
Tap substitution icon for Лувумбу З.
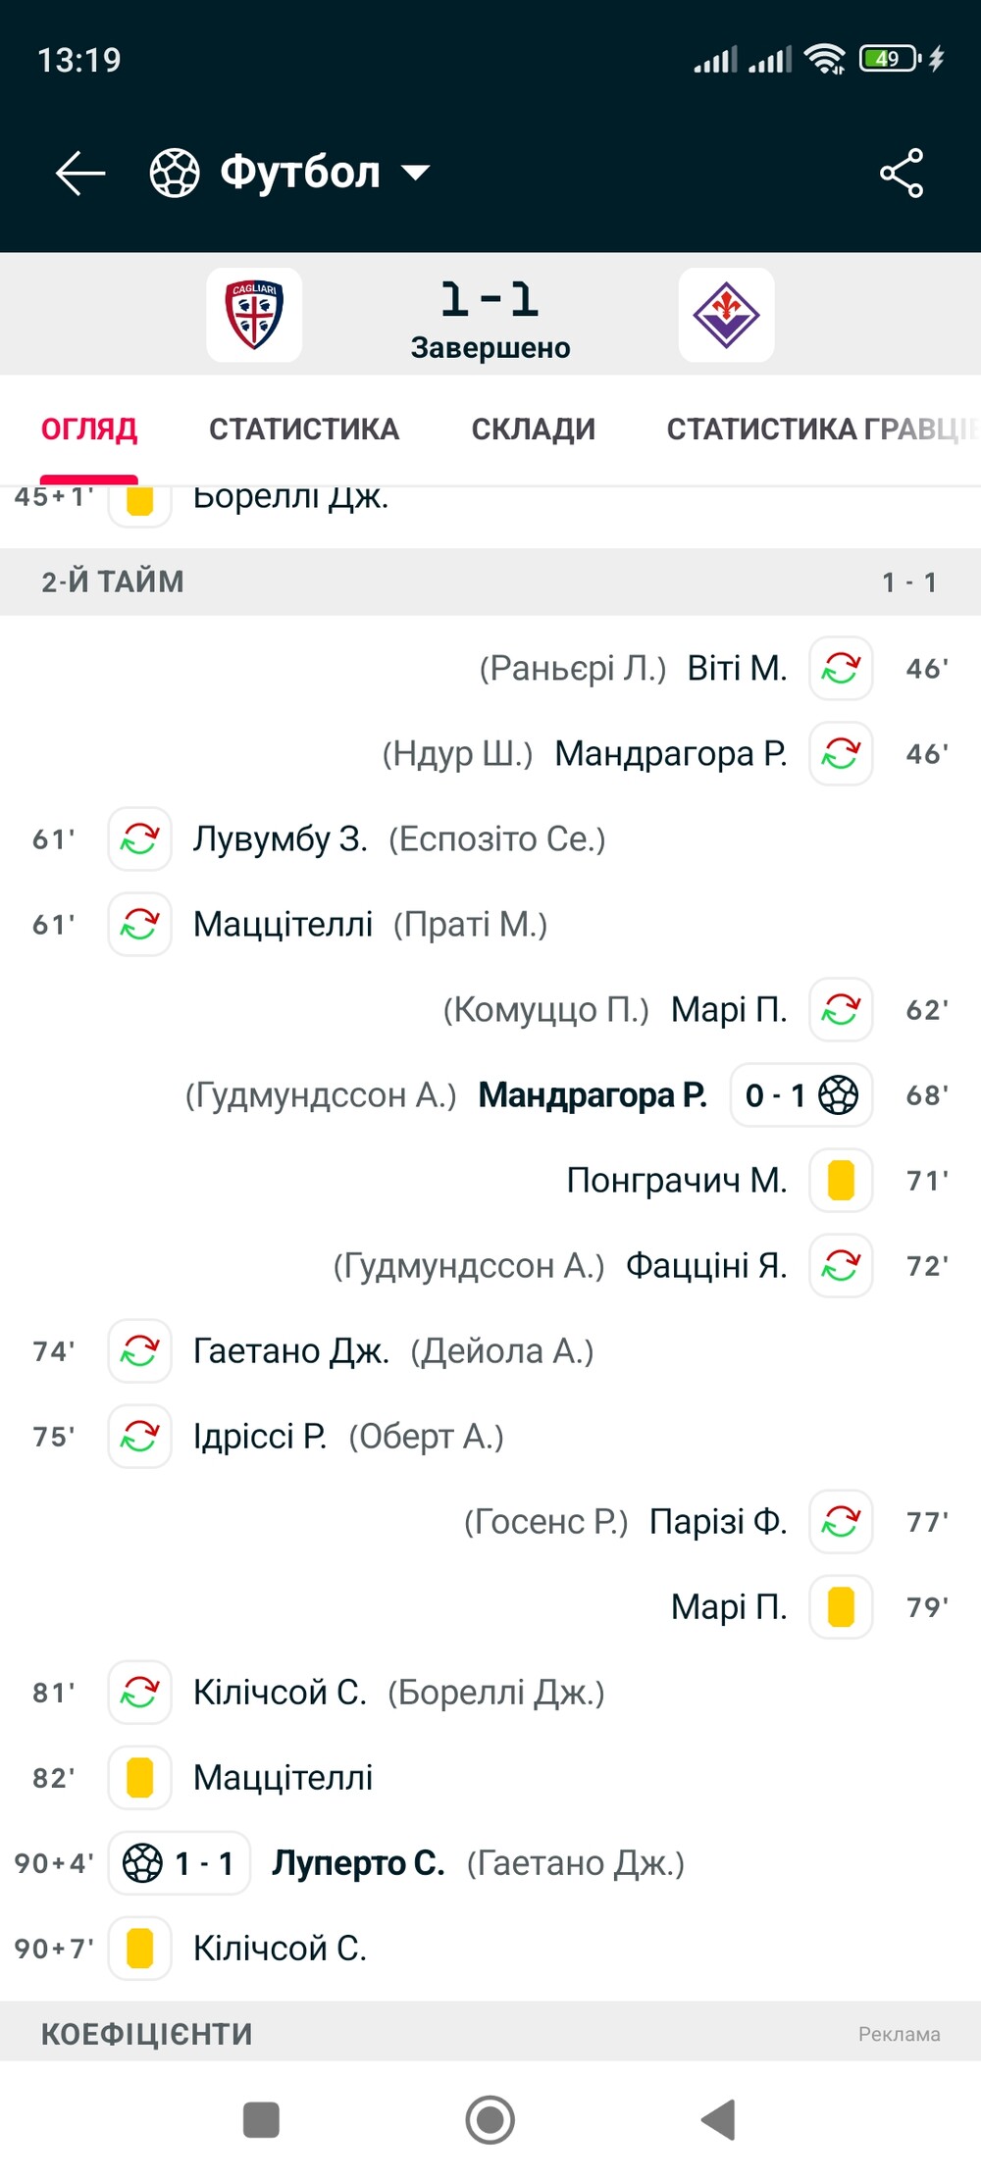140,838
